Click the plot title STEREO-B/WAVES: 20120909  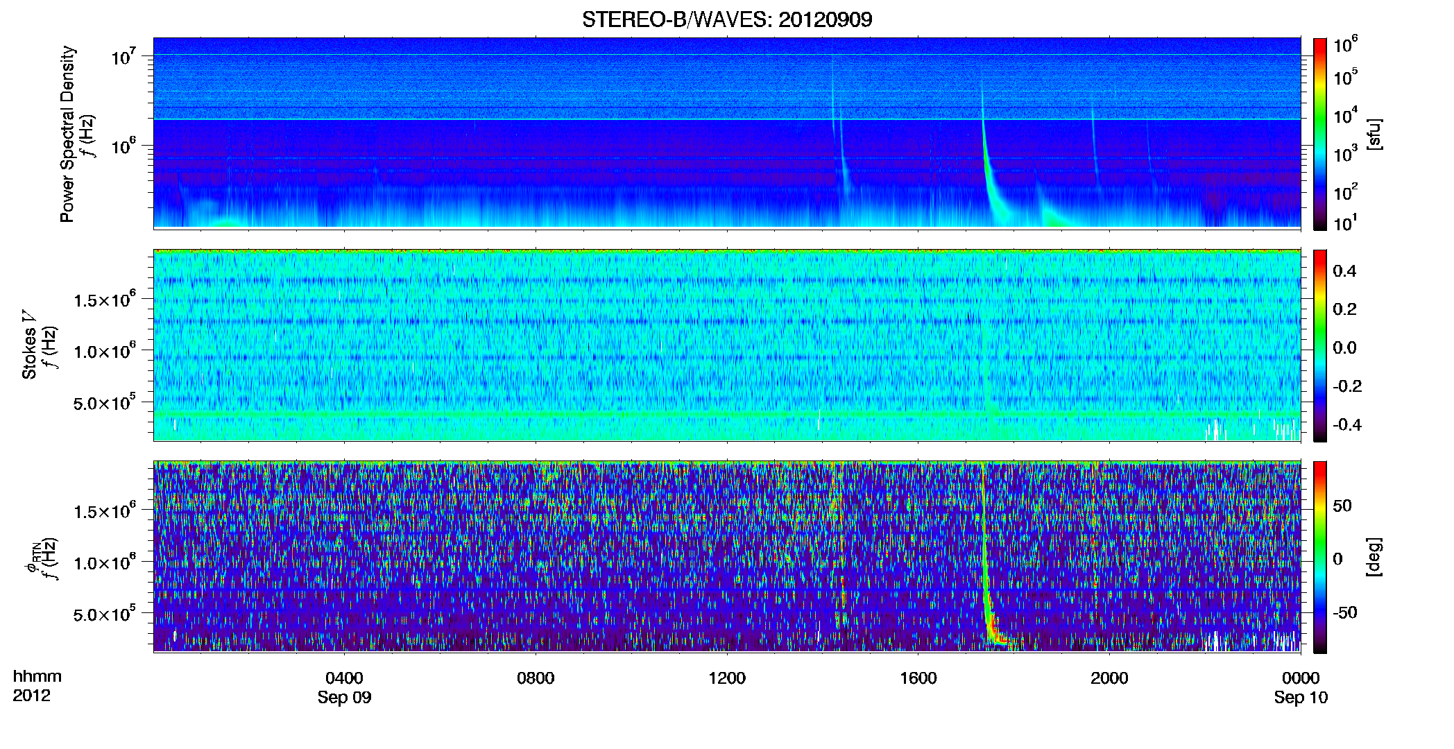click(x=727, y=19)
